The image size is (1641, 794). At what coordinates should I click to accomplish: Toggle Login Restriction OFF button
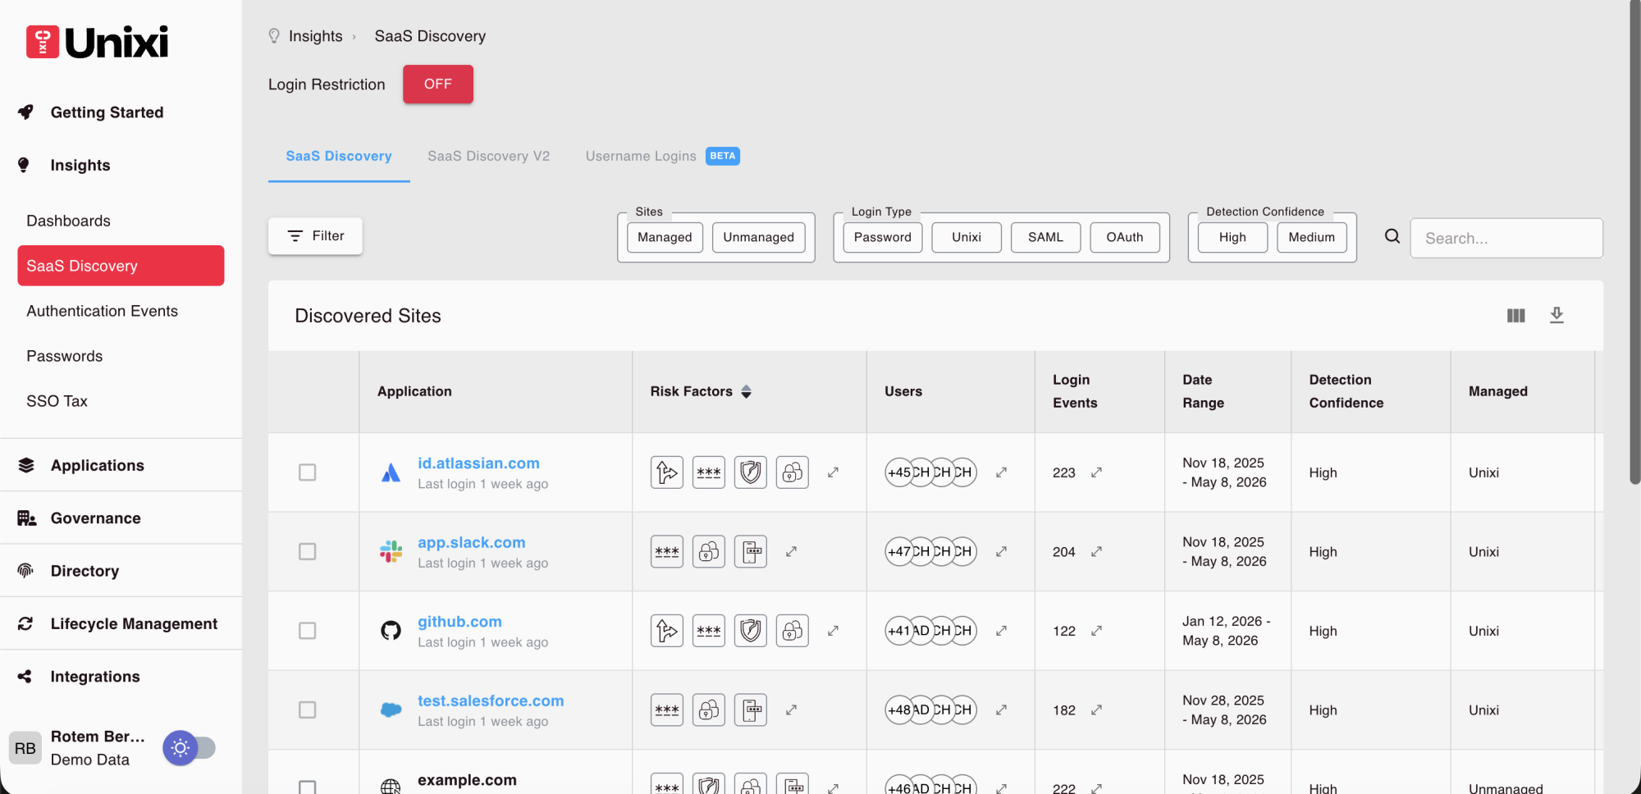tap(438, 84)
